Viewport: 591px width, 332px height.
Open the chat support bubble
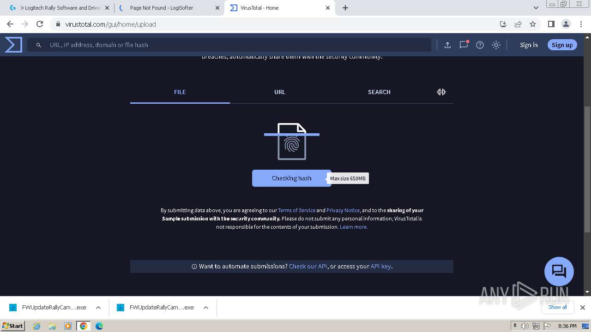click(x=559, y=271)
